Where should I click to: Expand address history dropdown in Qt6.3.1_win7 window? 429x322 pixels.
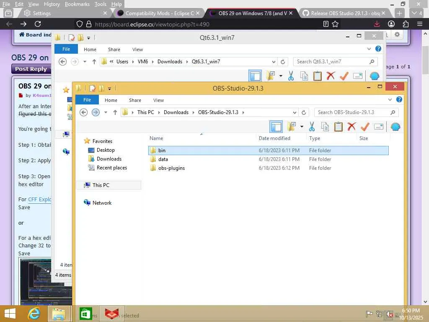[x=274, y=62]
